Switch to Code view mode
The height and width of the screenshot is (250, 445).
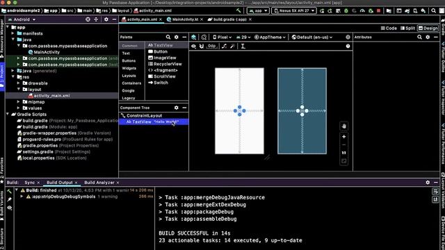(389, 28)
